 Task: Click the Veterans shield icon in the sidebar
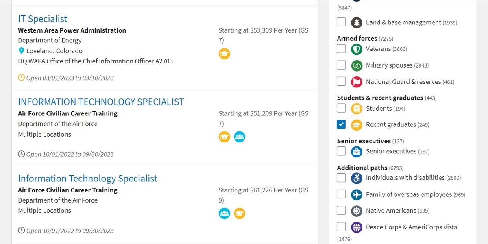356,49
